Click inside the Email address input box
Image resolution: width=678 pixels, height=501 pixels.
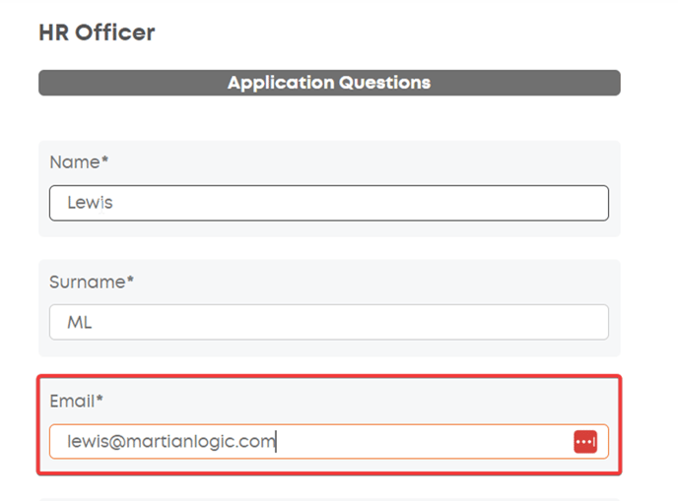pyautogui.click(x=329, y=441)
